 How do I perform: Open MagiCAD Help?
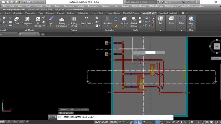point(191,21)
